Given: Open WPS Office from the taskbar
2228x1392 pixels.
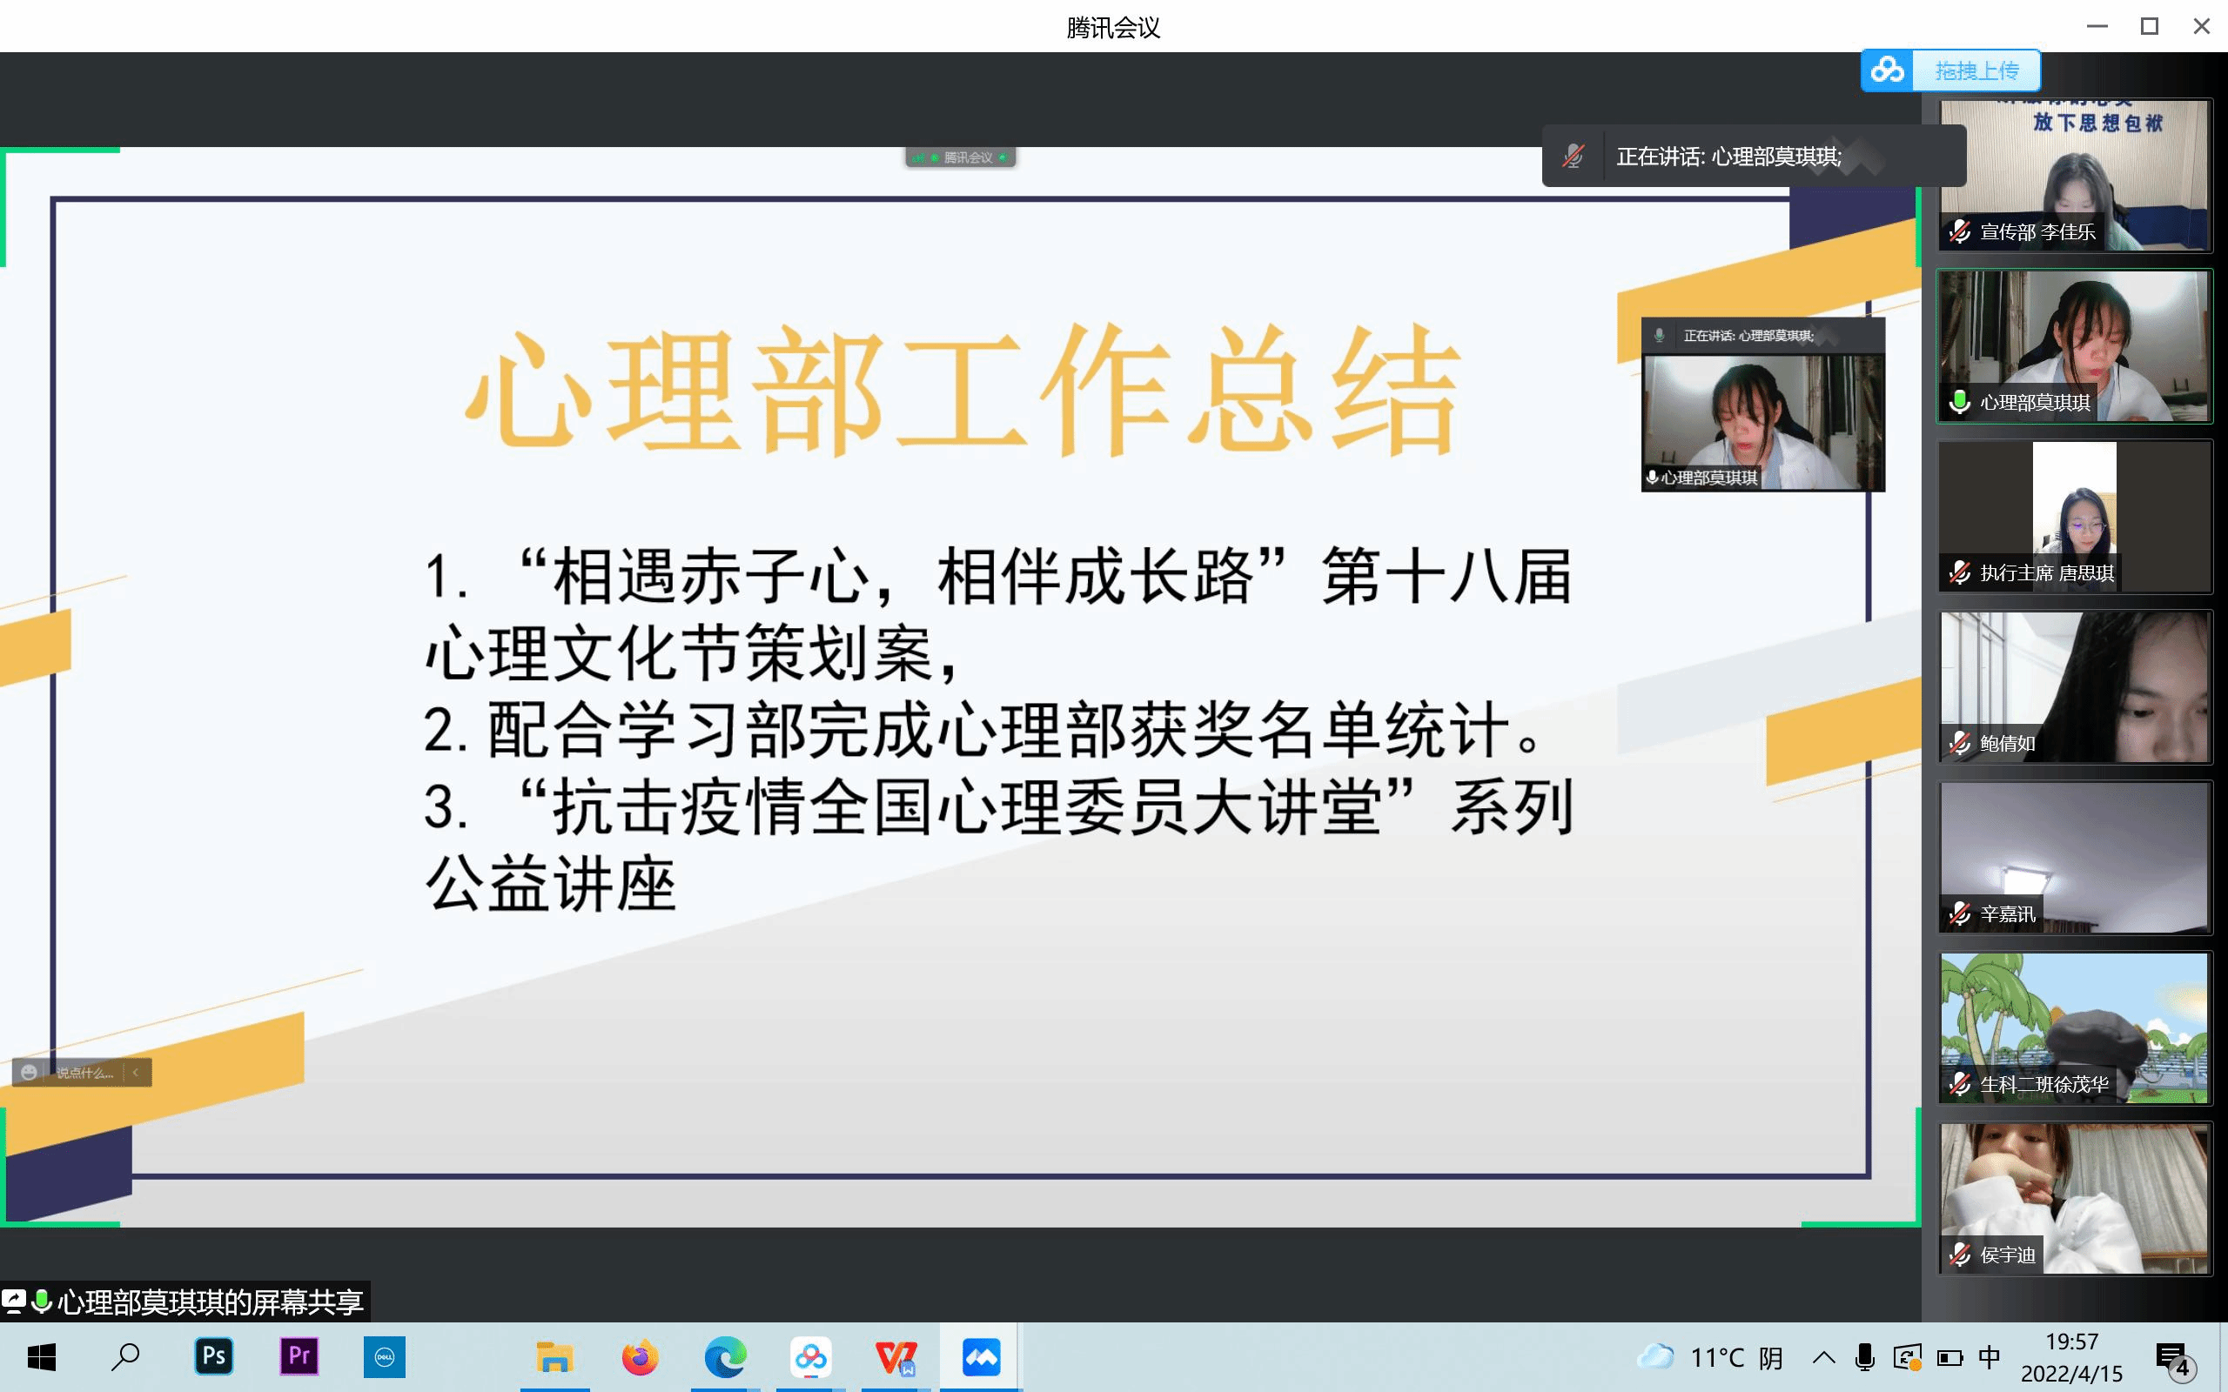Looking at the screenshot, I should tap(896, 1357).
